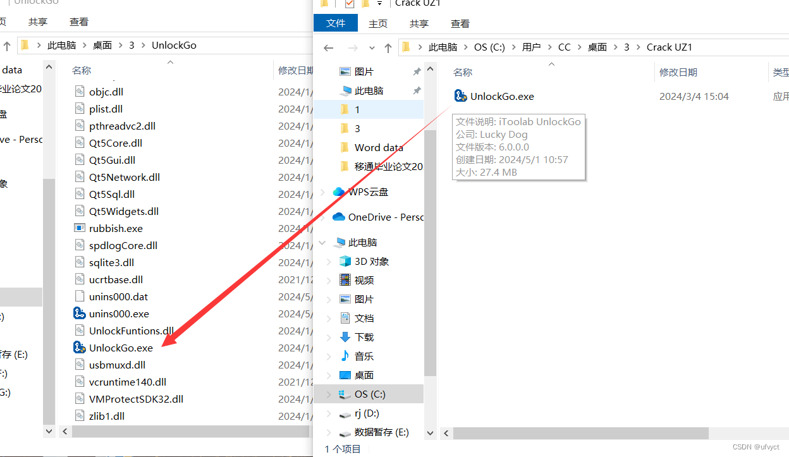The height and width of the screenshot is (457, 789).
Task: Open recent locations dropdown arrow
Action: tap(372, 47)
